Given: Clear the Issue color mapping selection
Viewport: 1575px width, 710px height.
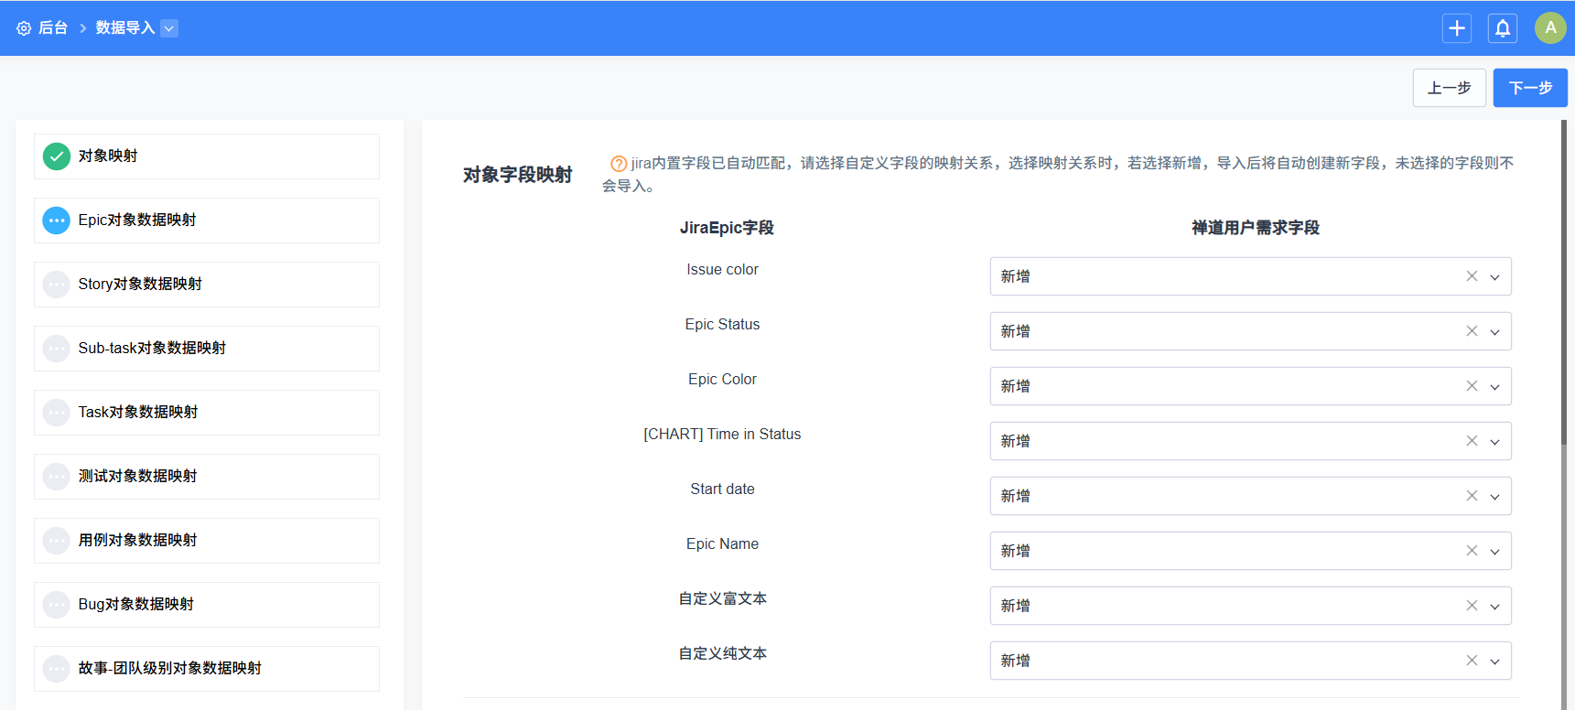Looking at the screenshot, I should pyautogui.click(x=1472, y=276).
